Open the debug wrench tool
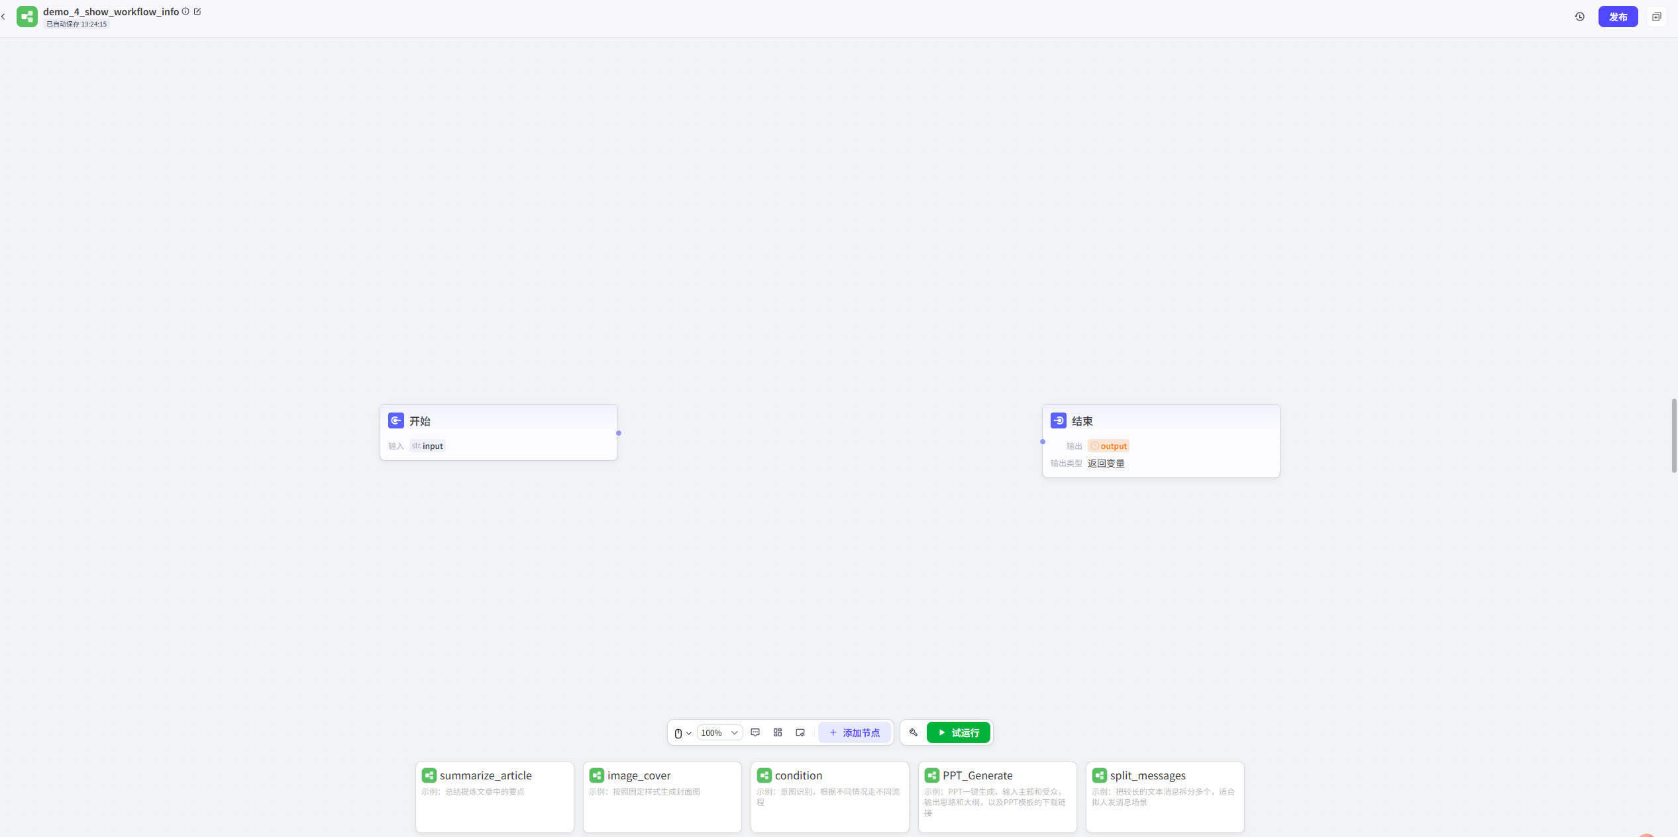The height and width of the screenshot is (837, 1678). point(914,732)
